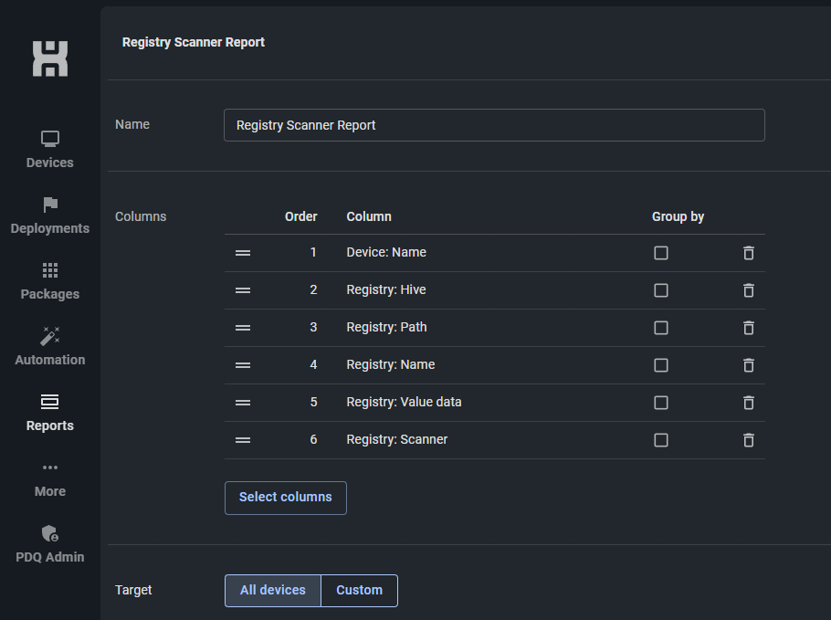The width and height of the screenshot is (831, 620).
Task: Check Group by for Registry: Name
Action: (661, 365)
